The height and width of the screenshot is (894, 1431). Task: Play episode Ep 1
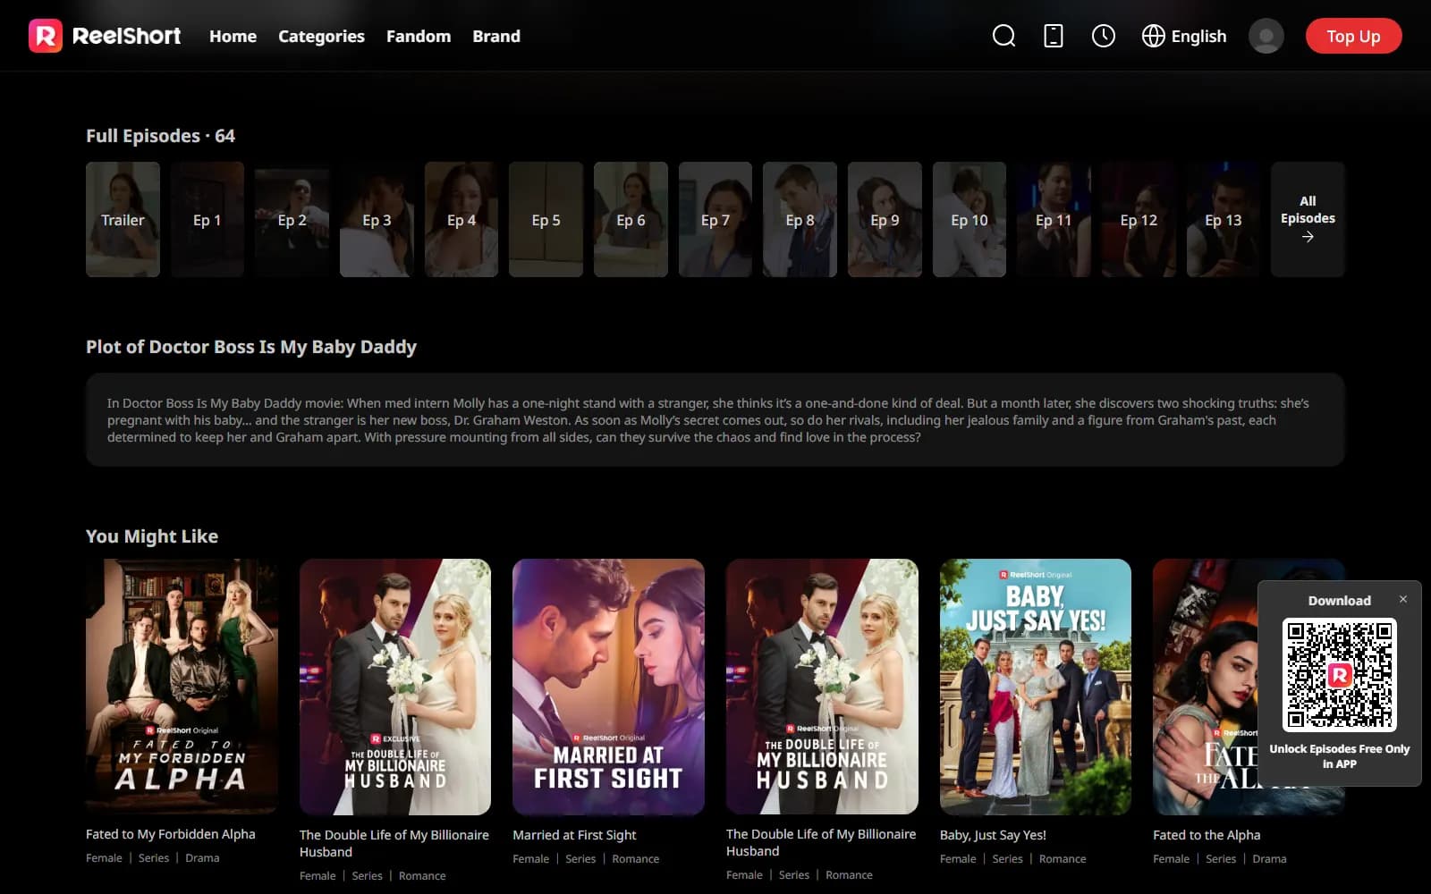207,219
